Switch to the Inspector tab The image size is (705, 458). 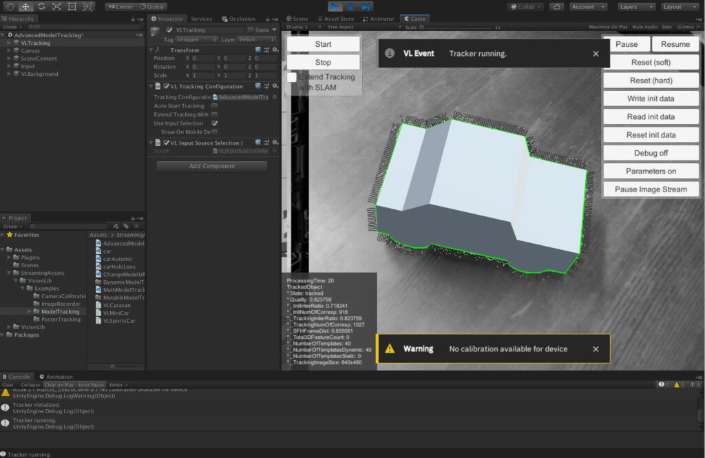[x=167, y=19]
